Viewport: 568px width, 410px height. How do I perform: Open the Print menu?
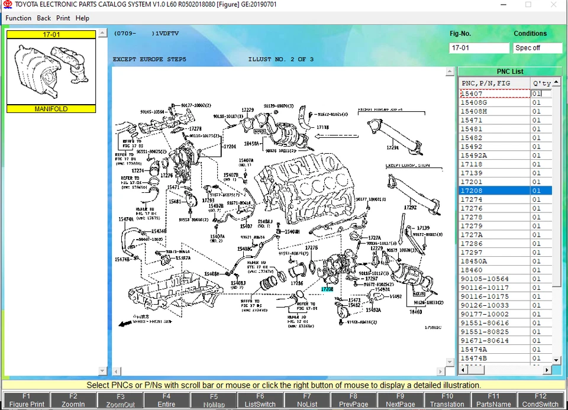(63, 18)
